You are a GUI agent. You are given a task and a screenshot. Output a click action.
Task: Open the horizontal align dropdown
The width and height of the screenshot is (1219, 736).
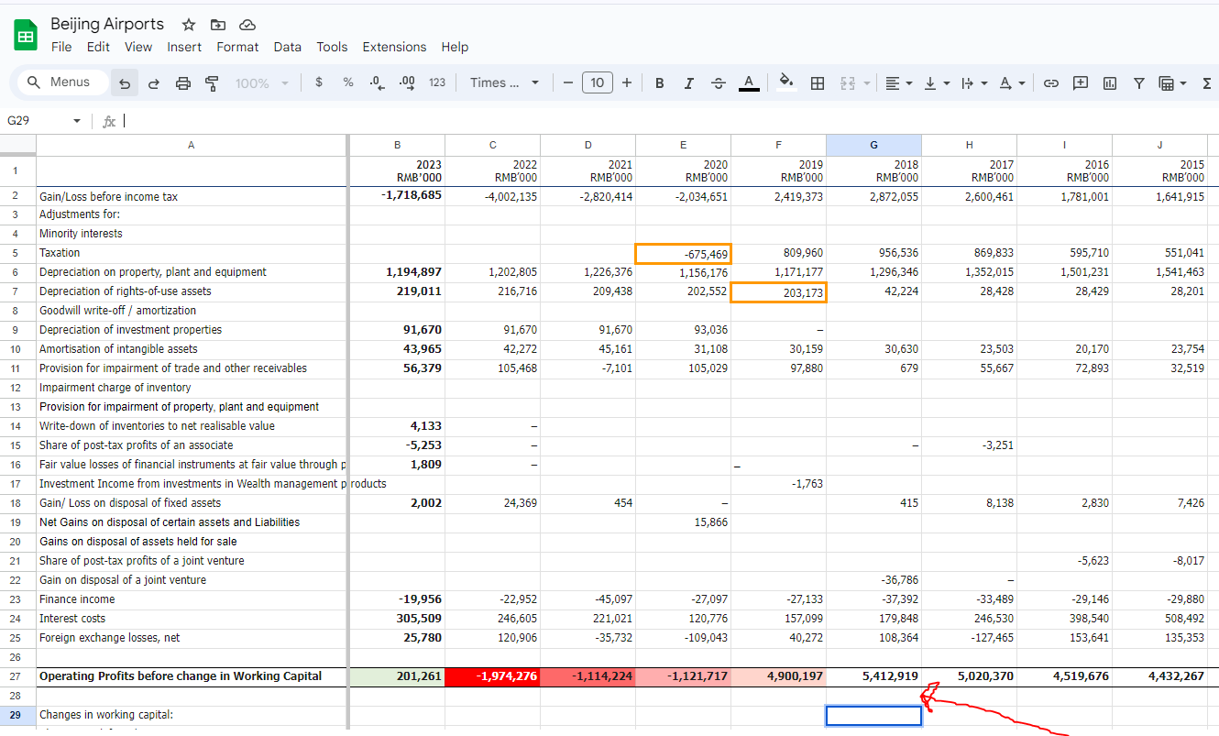pos(900,82)
